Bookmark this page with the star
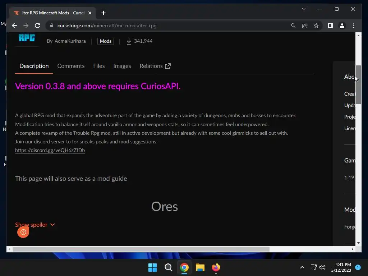 click(316, 26)
